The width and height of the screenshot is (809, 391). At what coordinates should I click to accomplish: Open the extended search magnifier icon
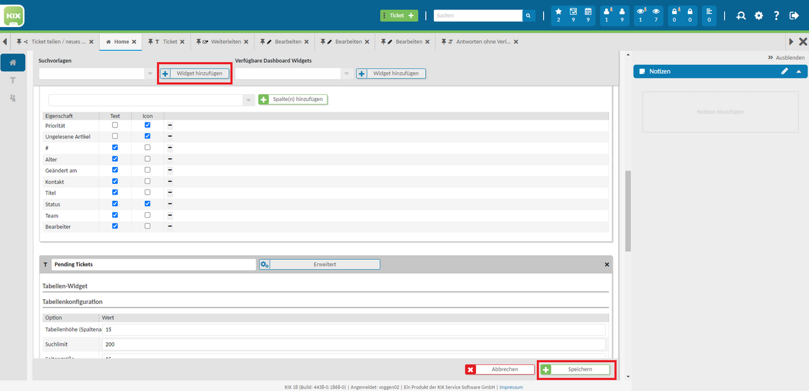(741, 16)
